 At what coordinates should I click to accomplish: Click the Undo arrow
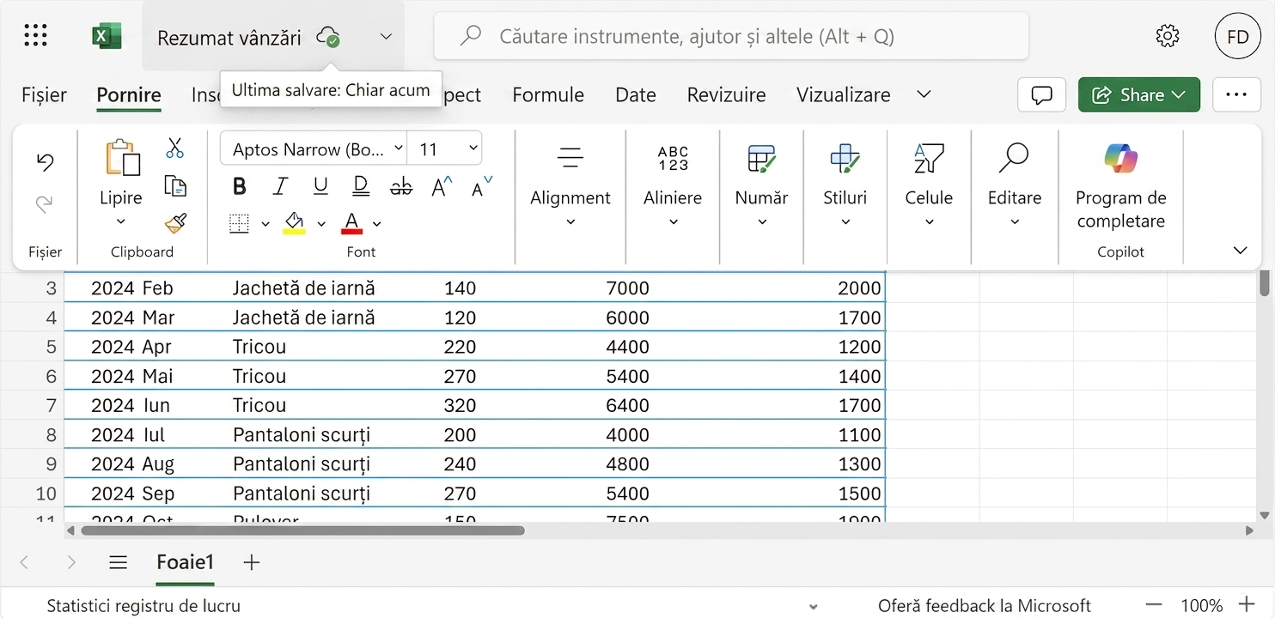coord(45,162)
